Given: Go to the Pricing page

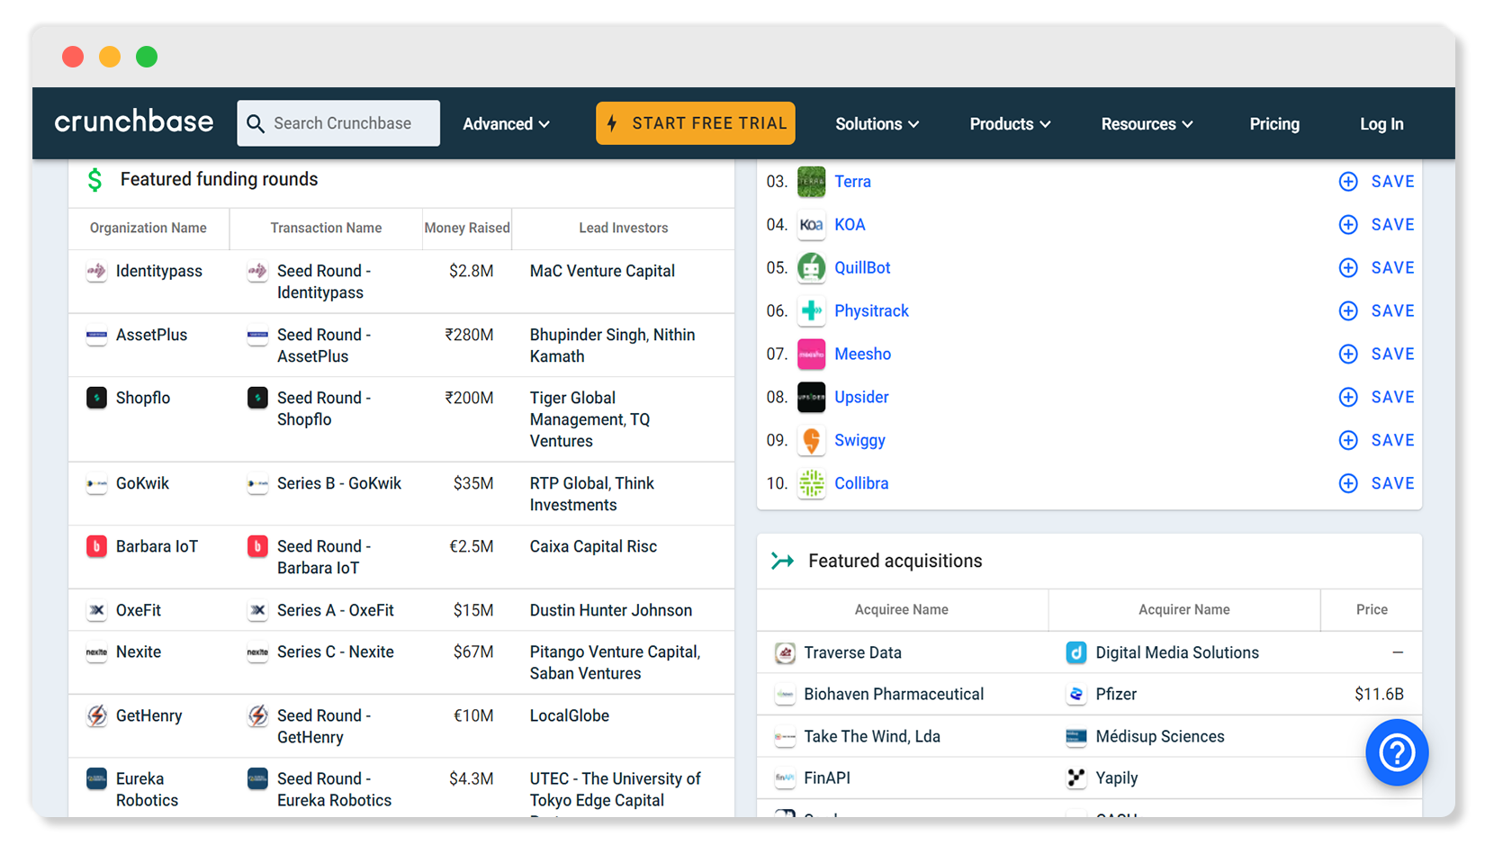Looking at the screenshot, I should coord(1273,124).
